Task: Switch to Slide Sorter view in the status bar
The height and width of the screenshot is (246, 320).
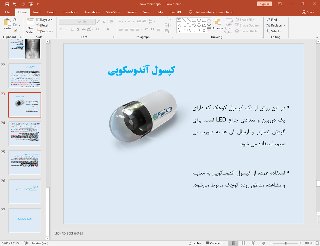Action: point(243,243)
